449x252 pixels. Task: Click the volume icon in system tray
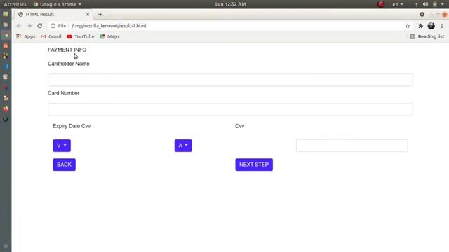[426, 4]
